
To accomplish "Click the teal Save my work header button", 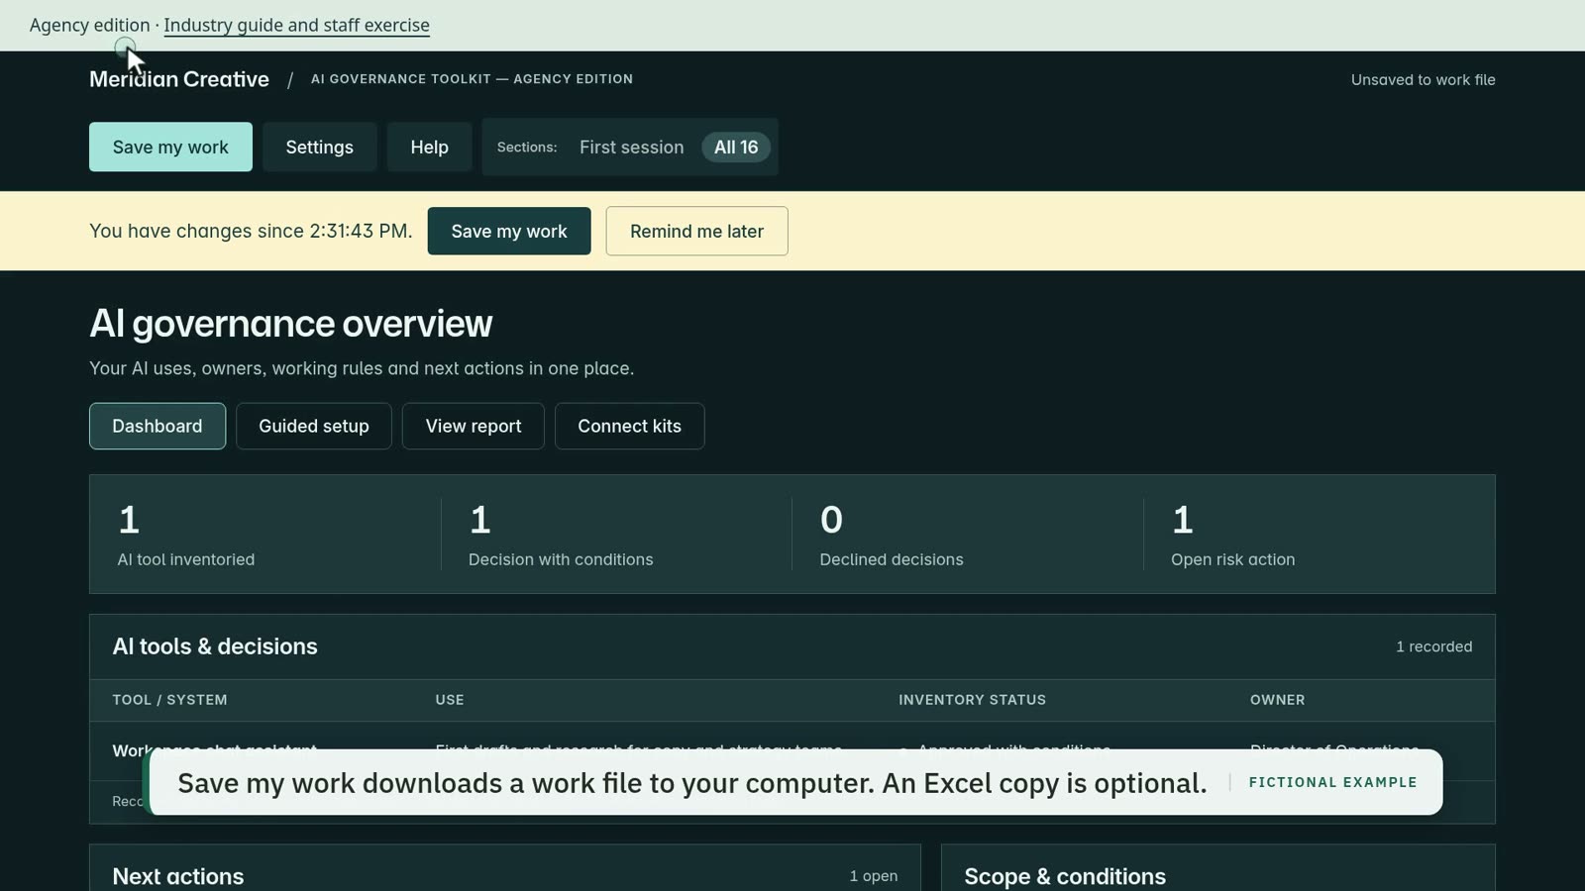I will coord(170,147).
